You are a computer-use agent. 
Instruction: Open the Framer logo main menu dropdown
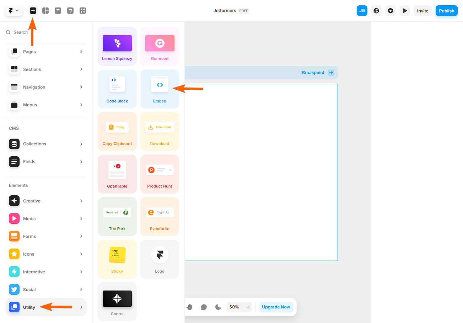[14, 11]
